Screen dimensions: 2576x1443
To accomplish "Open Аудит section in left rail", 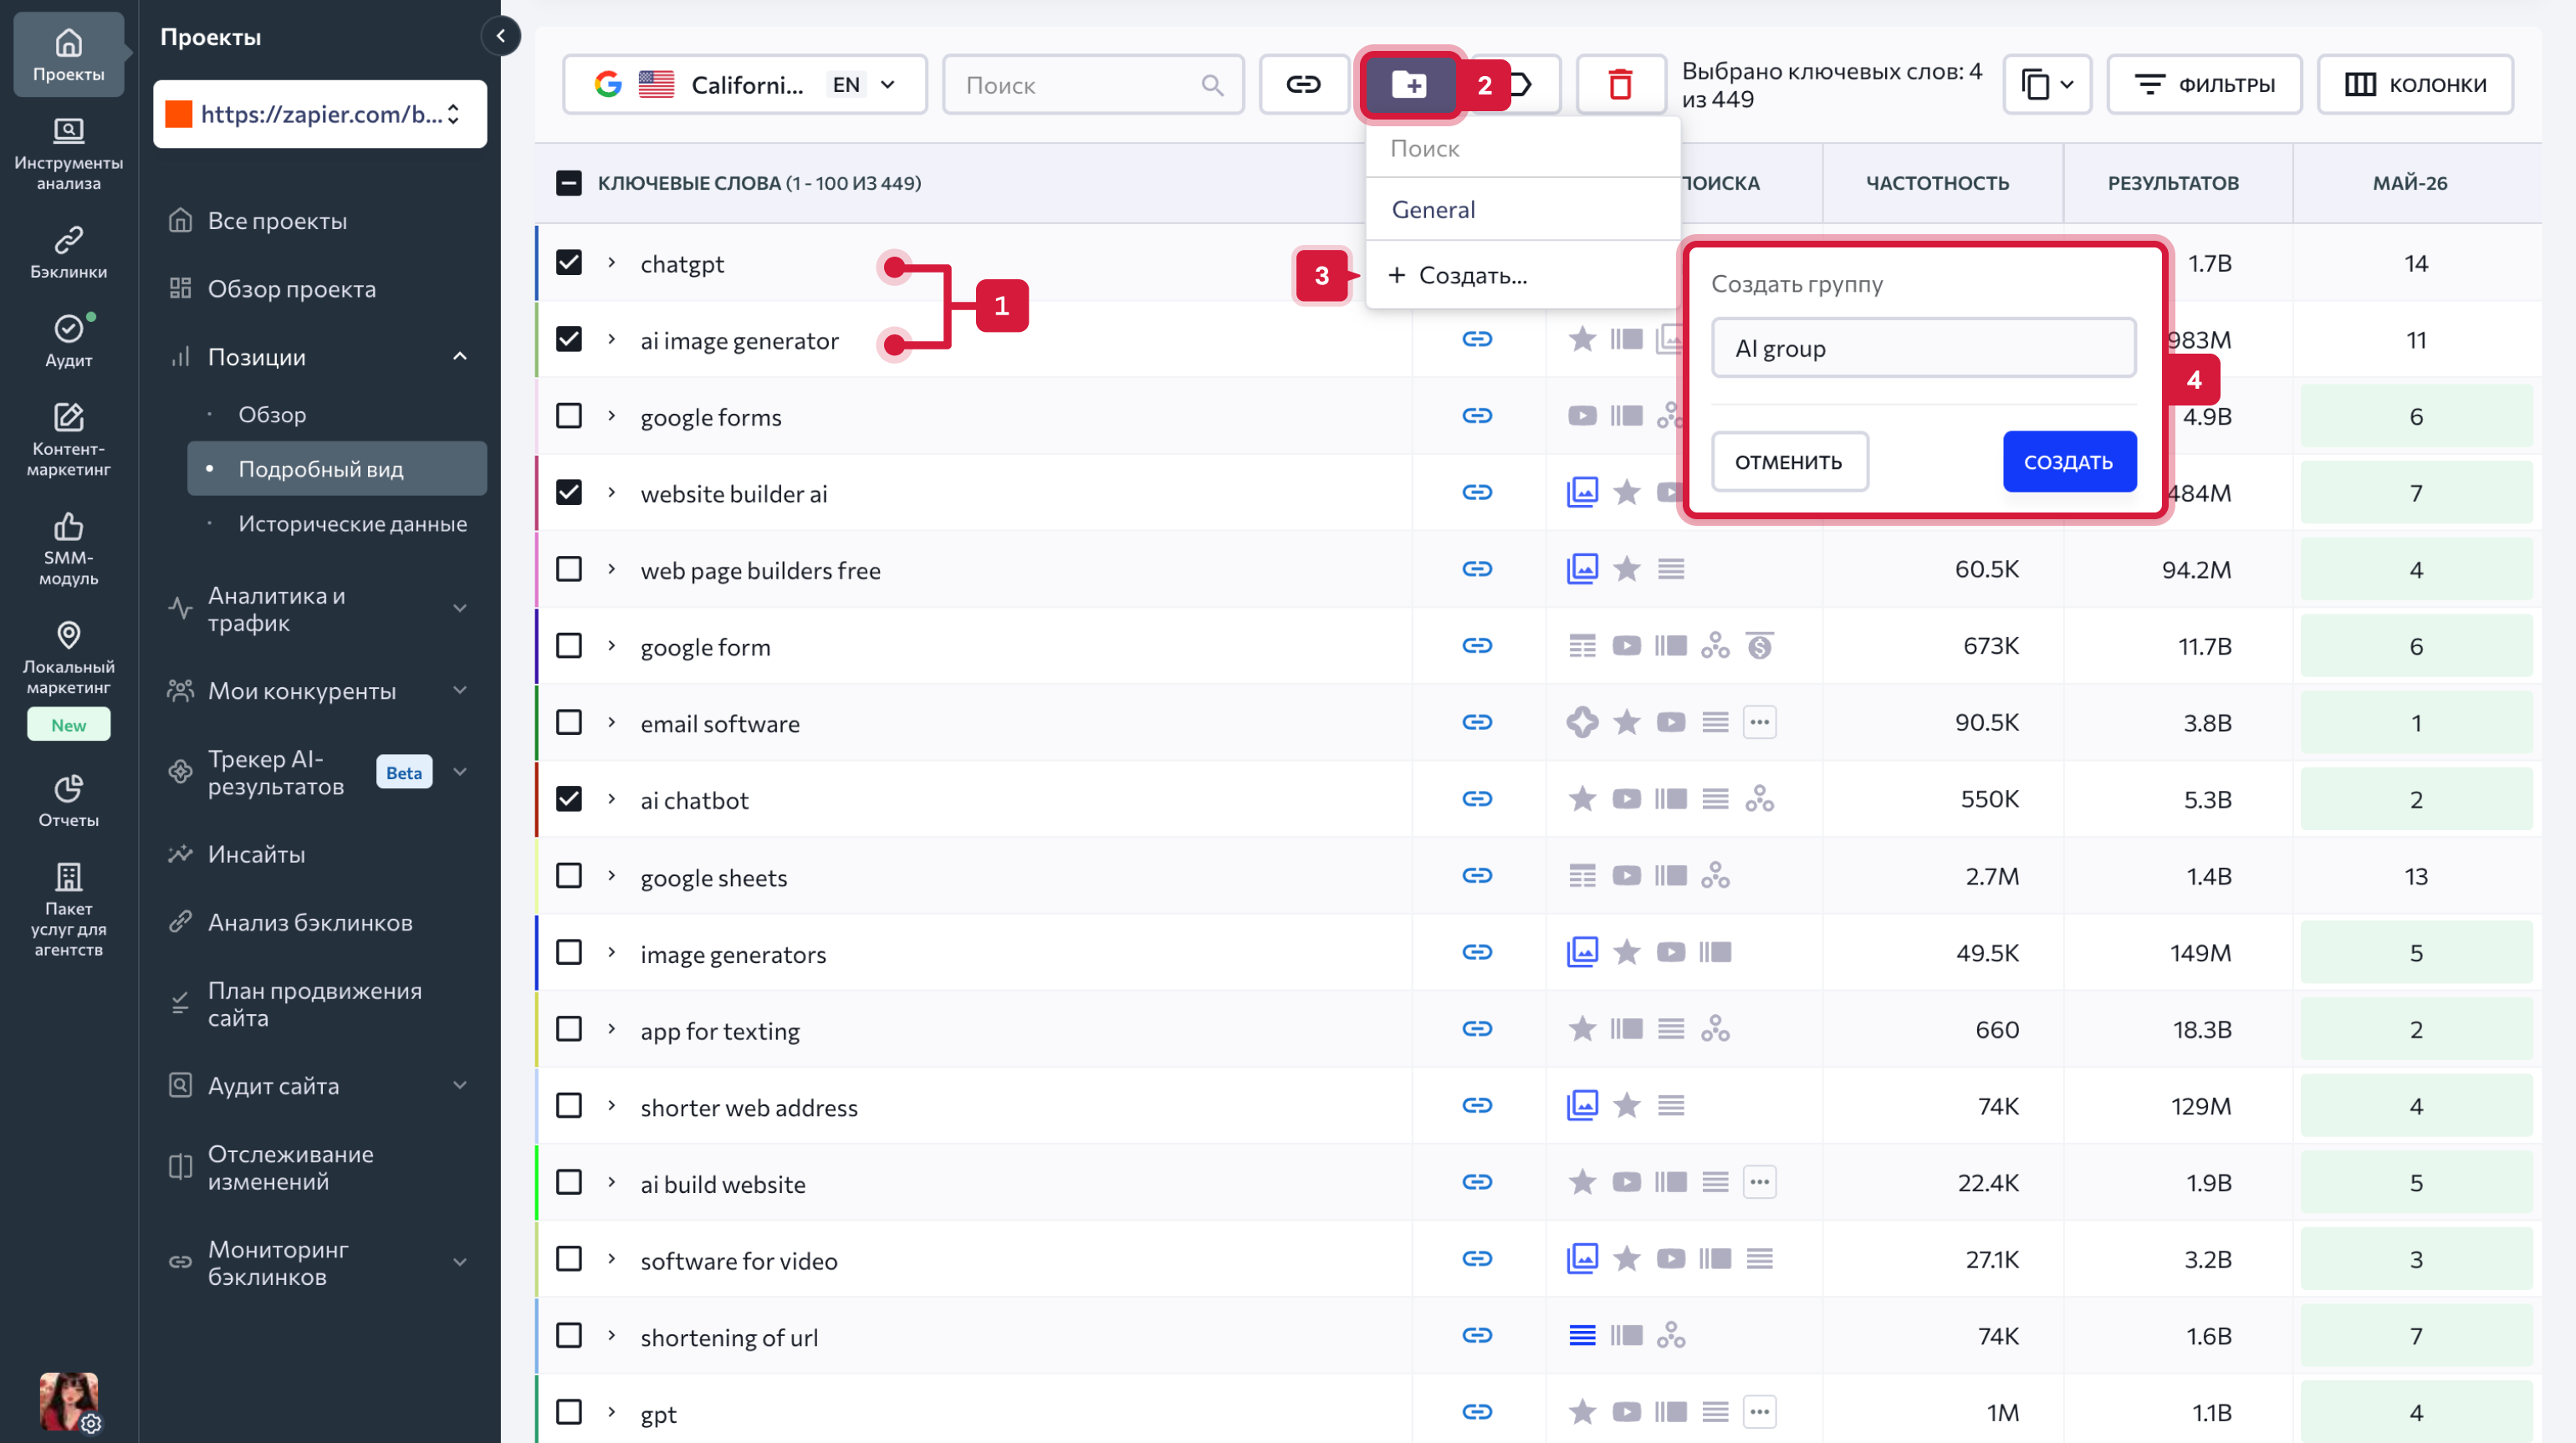I will pos(68,341).
